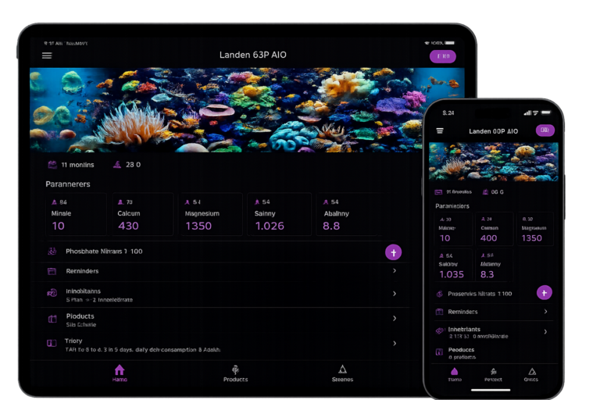This screenshot has height=400, width=600.
Task: Click the Inhabitants row icon on tablet
Action: click(52, 294)
